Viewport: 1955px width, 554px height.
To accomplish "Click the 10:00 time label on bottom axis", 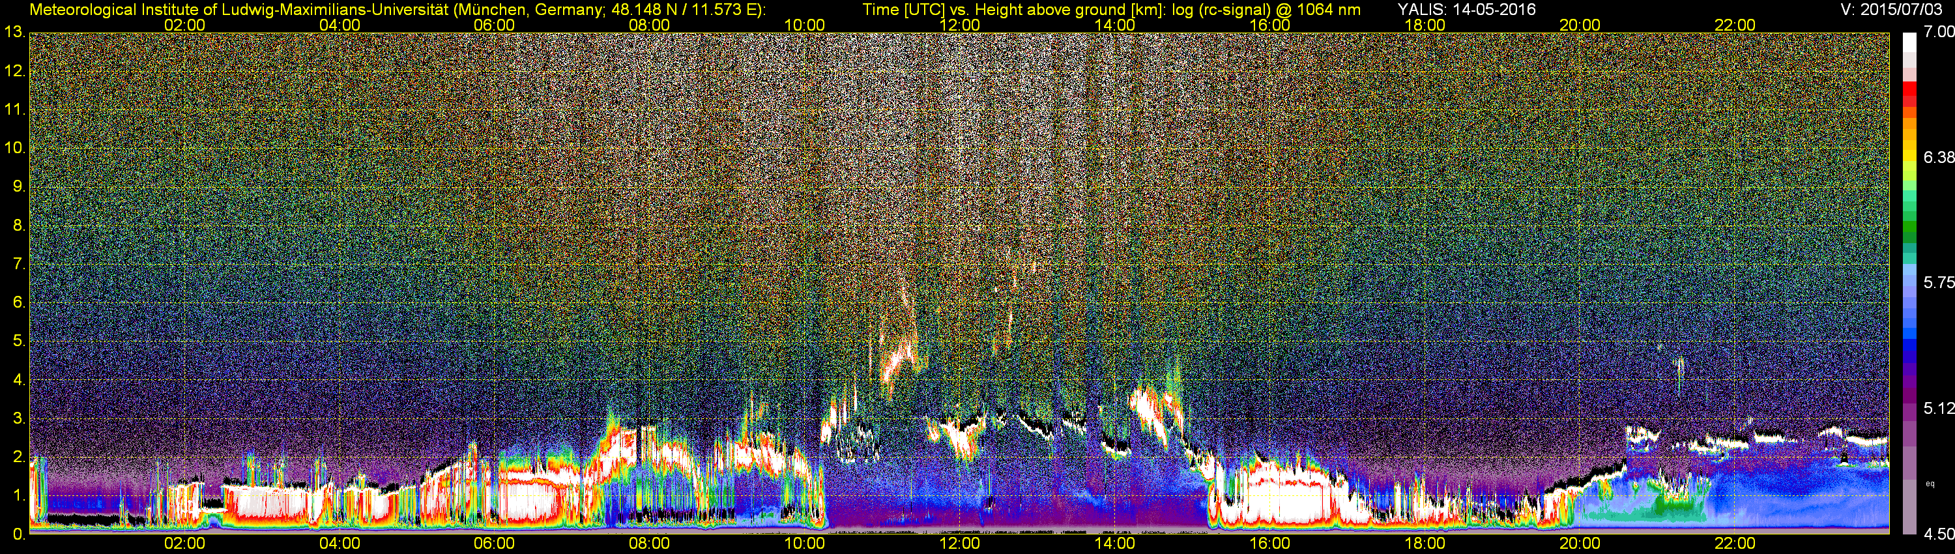I will pyautogui.click(x=804, y=544).
